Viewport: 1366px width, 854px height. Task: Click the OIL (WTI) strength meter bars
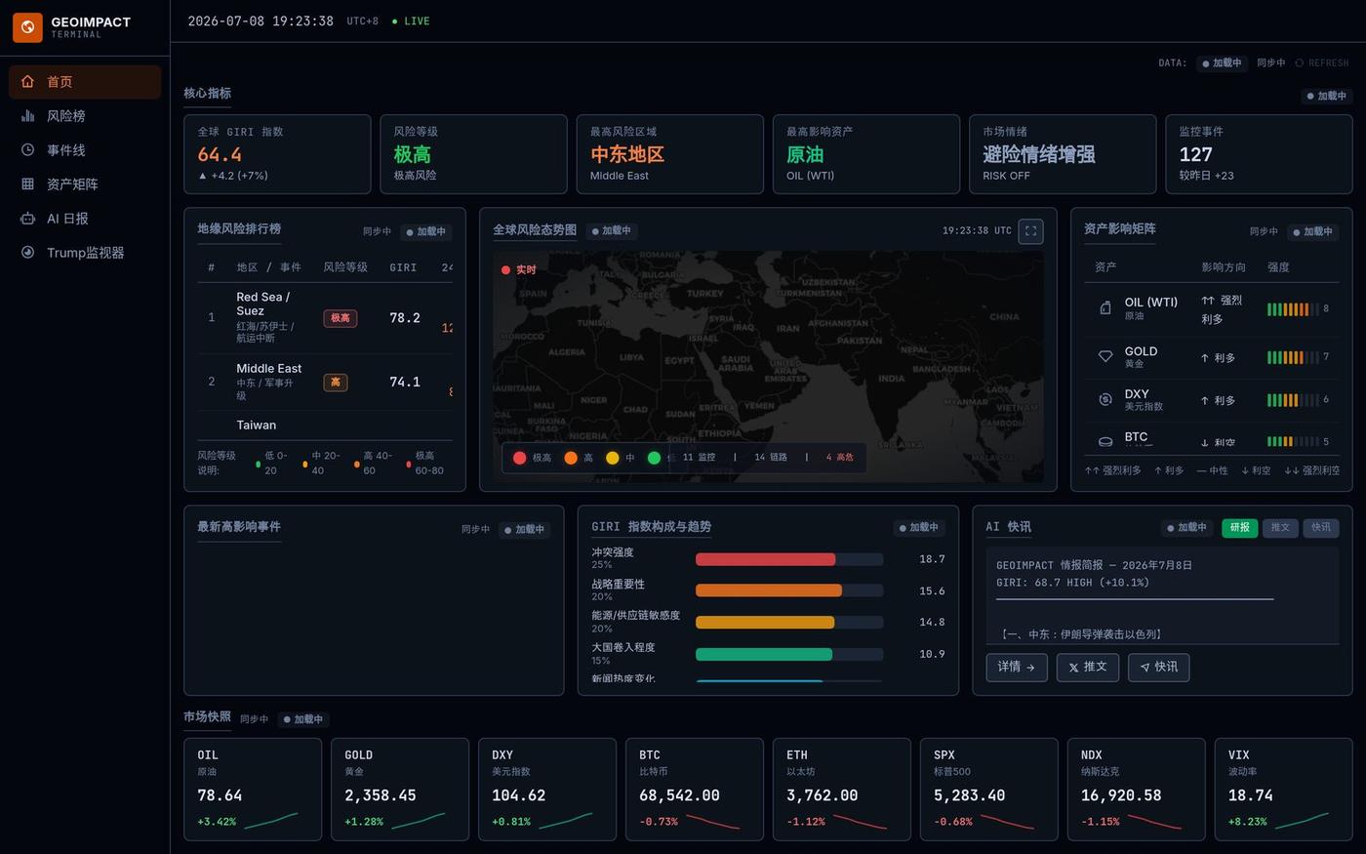[1293, 309]
